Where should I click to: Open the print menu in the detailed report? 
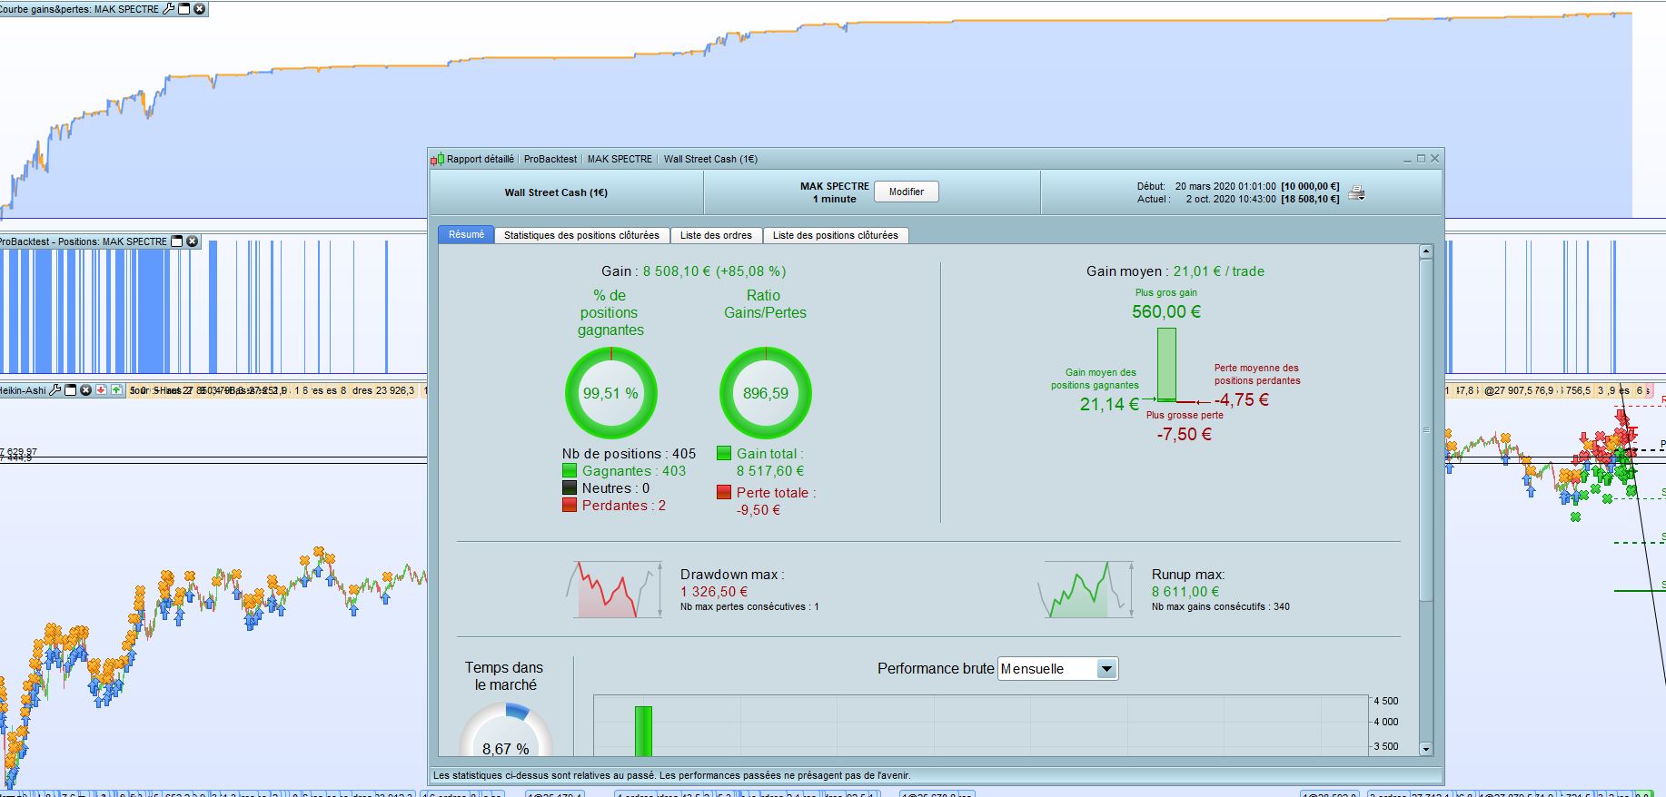(x=1356, y=192)
